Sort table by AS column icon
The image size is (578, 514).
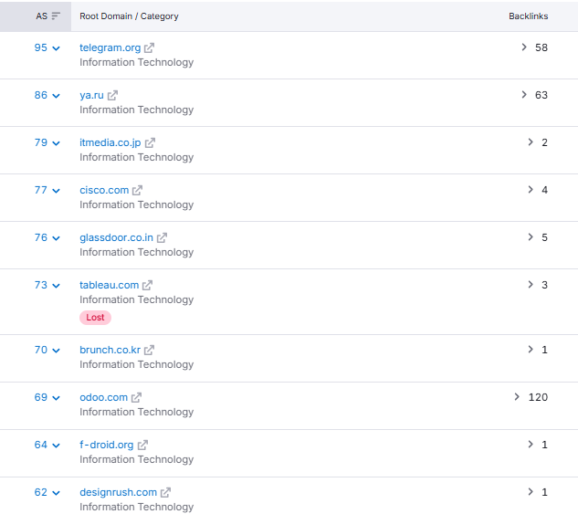tap(56, 16)
